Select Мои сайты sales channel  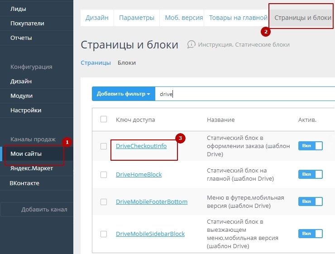tap(26, 153)
